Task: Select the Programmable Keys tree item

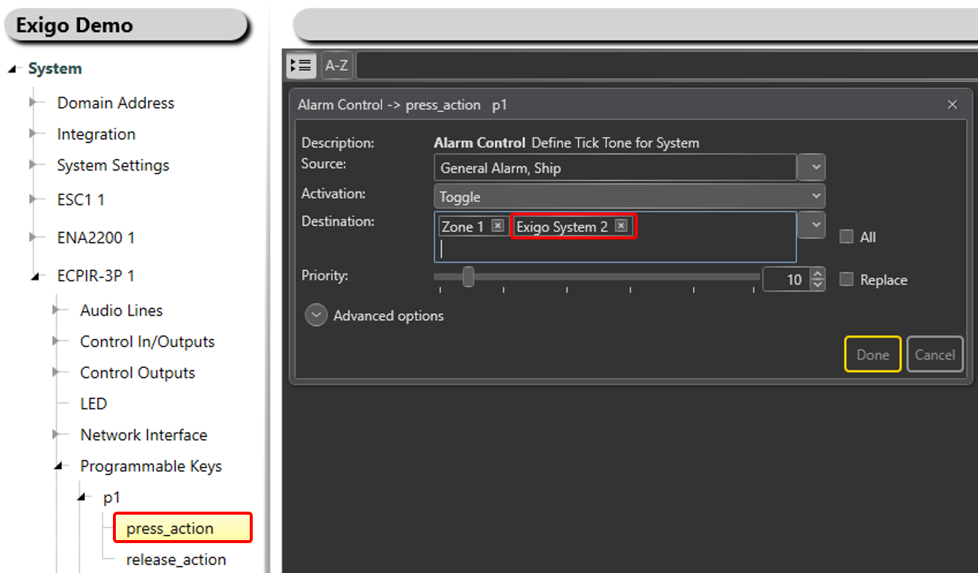Action: (151, 466)
